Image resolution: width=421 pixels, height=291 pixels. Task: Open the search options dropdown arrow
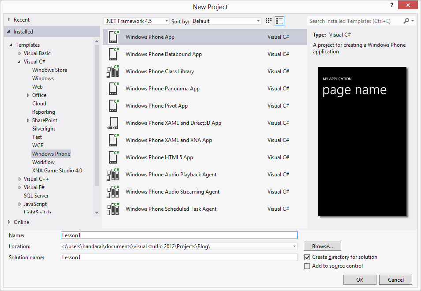pyautogui.click(x=413, y=21)
